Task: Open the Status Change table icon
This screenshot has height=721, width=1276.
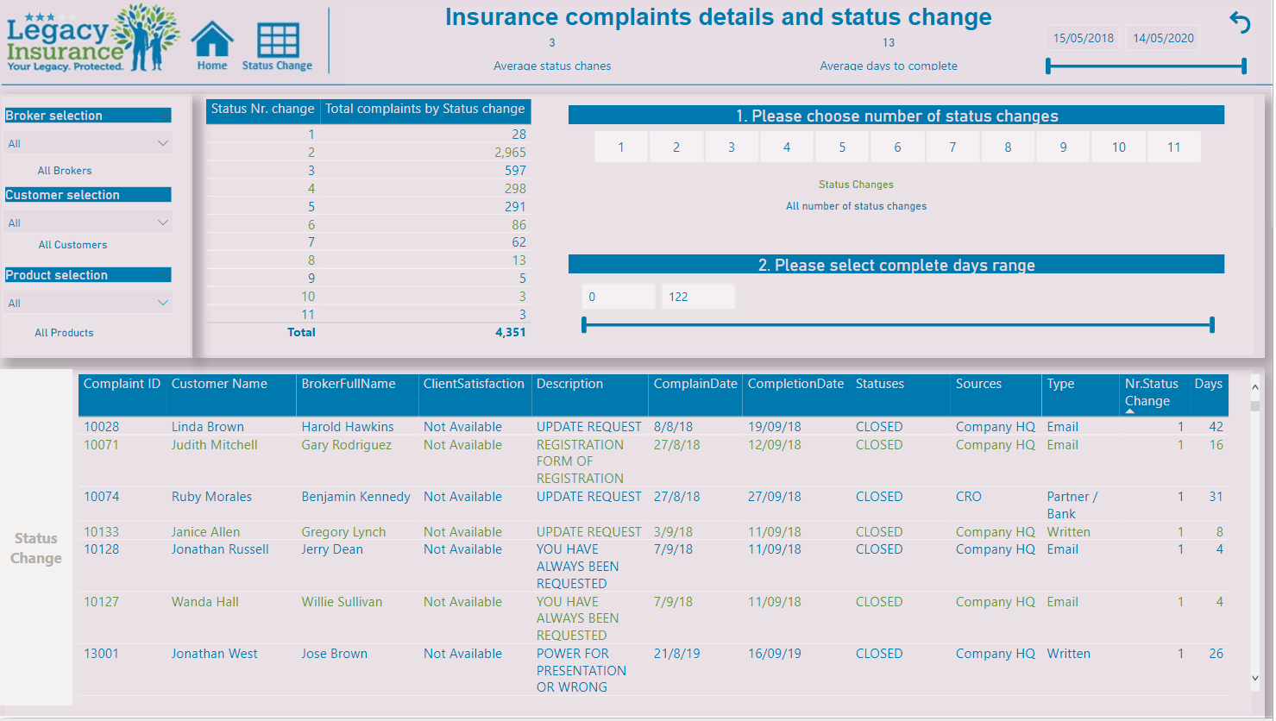Action: 277,47
